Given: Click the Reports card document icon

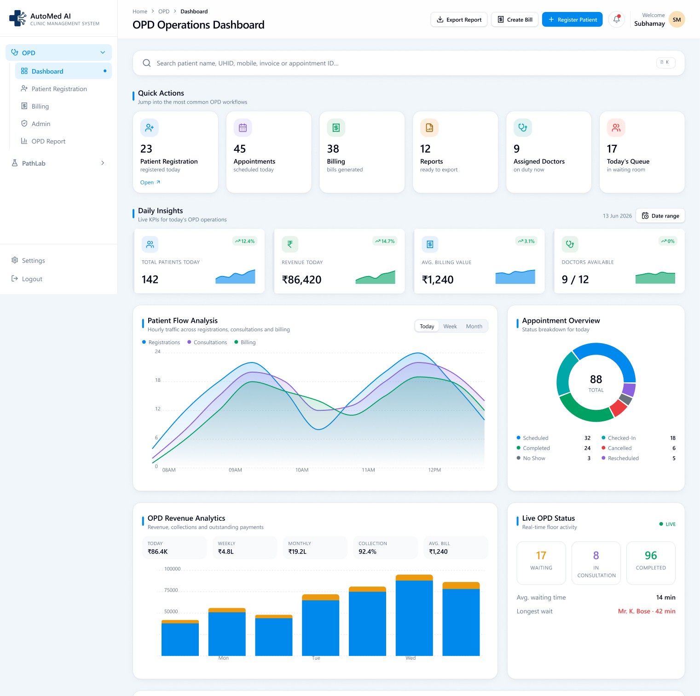Looking at the screenshot, I should (429, 127).
